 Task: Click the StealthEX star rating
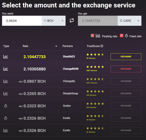coord(95,54)
